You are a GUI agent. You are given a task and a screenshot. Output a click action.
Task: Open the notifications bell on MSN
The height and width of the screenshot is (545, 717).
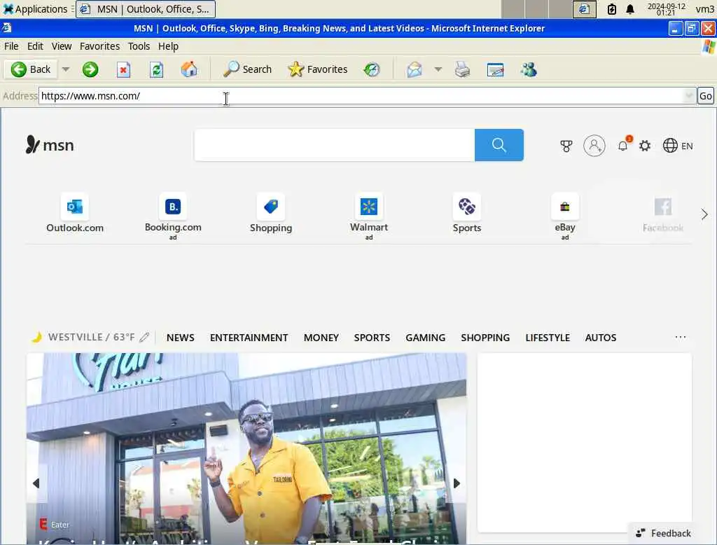click(x=623, y=146)
